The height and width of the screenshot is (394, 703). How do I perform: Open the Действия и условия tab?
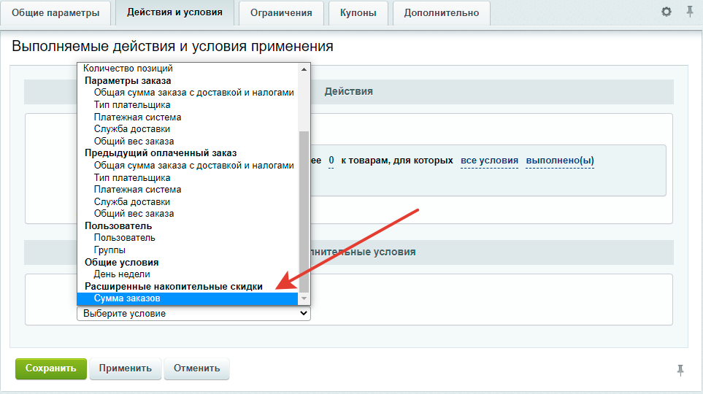pos(174,12)
